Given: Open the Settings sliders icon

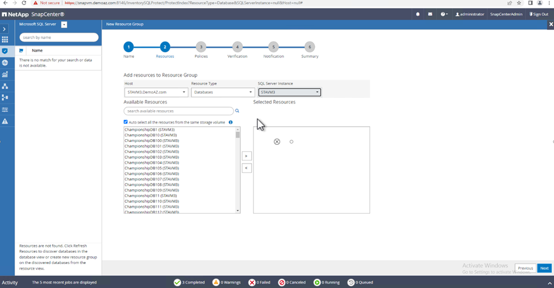Looking at the screenshot, I should 5,110.
